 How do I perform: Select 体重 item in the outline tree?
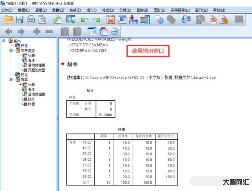tap(31, 104)
